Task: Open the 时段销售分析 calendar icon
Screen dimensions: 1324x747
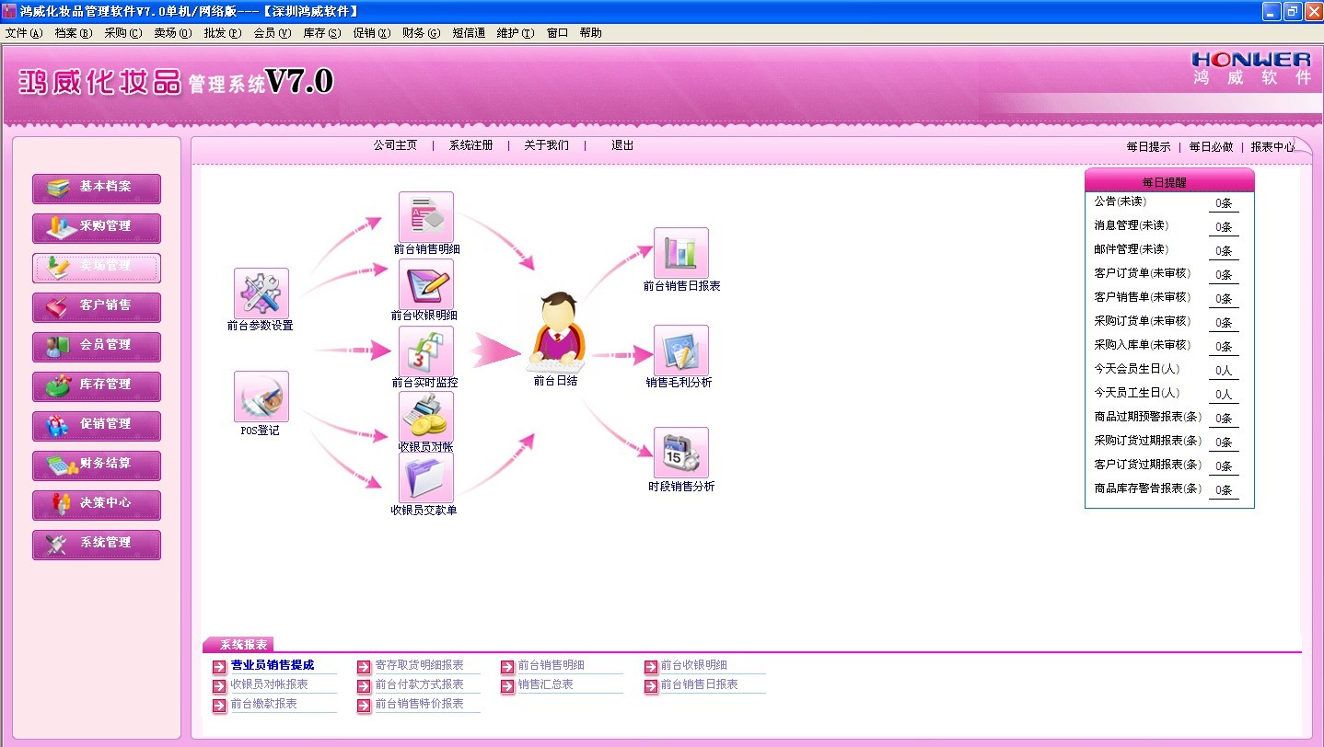Action: [680, 453]
